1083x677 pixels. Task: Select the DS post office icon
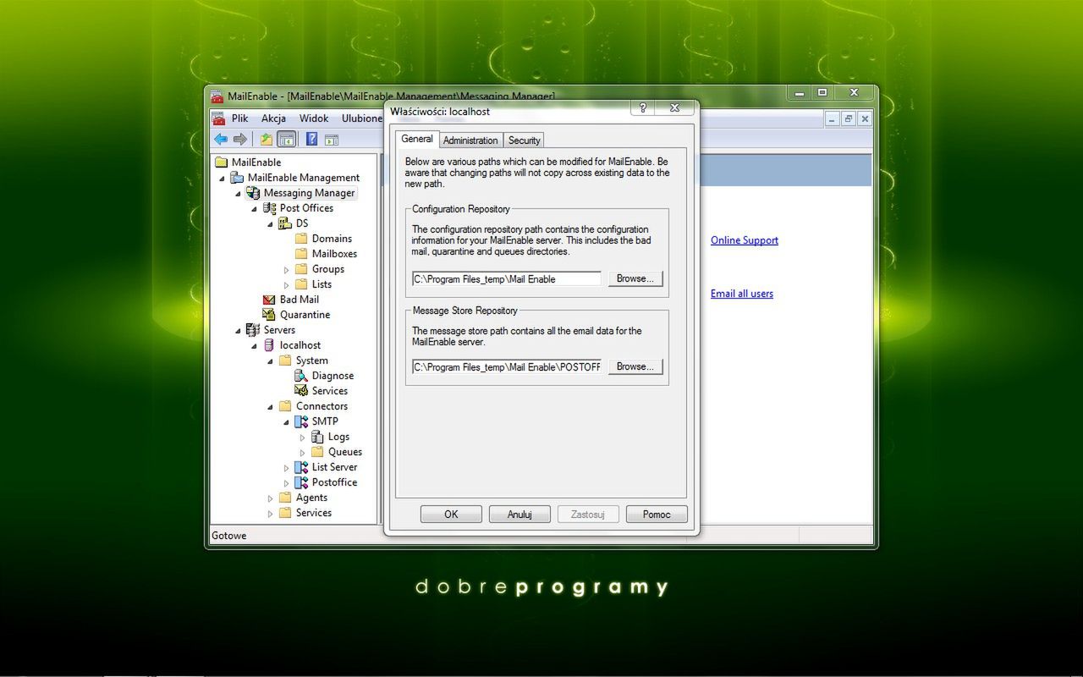tap(285, 223)
